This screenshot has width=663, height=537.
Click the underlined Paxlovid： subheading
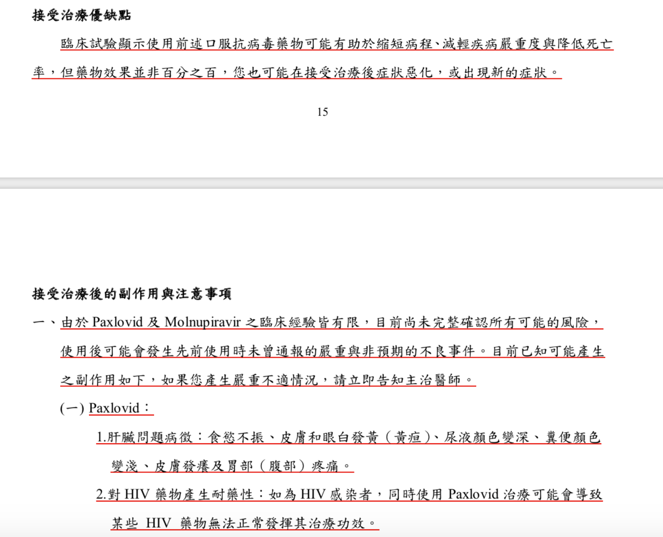[x=120, y=408]
